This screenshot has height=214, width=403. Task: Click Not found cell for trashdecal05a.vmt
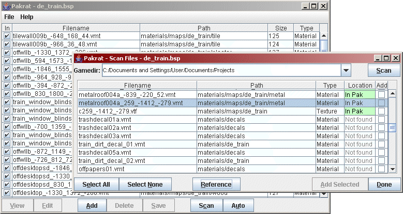[x=360, y=153]
